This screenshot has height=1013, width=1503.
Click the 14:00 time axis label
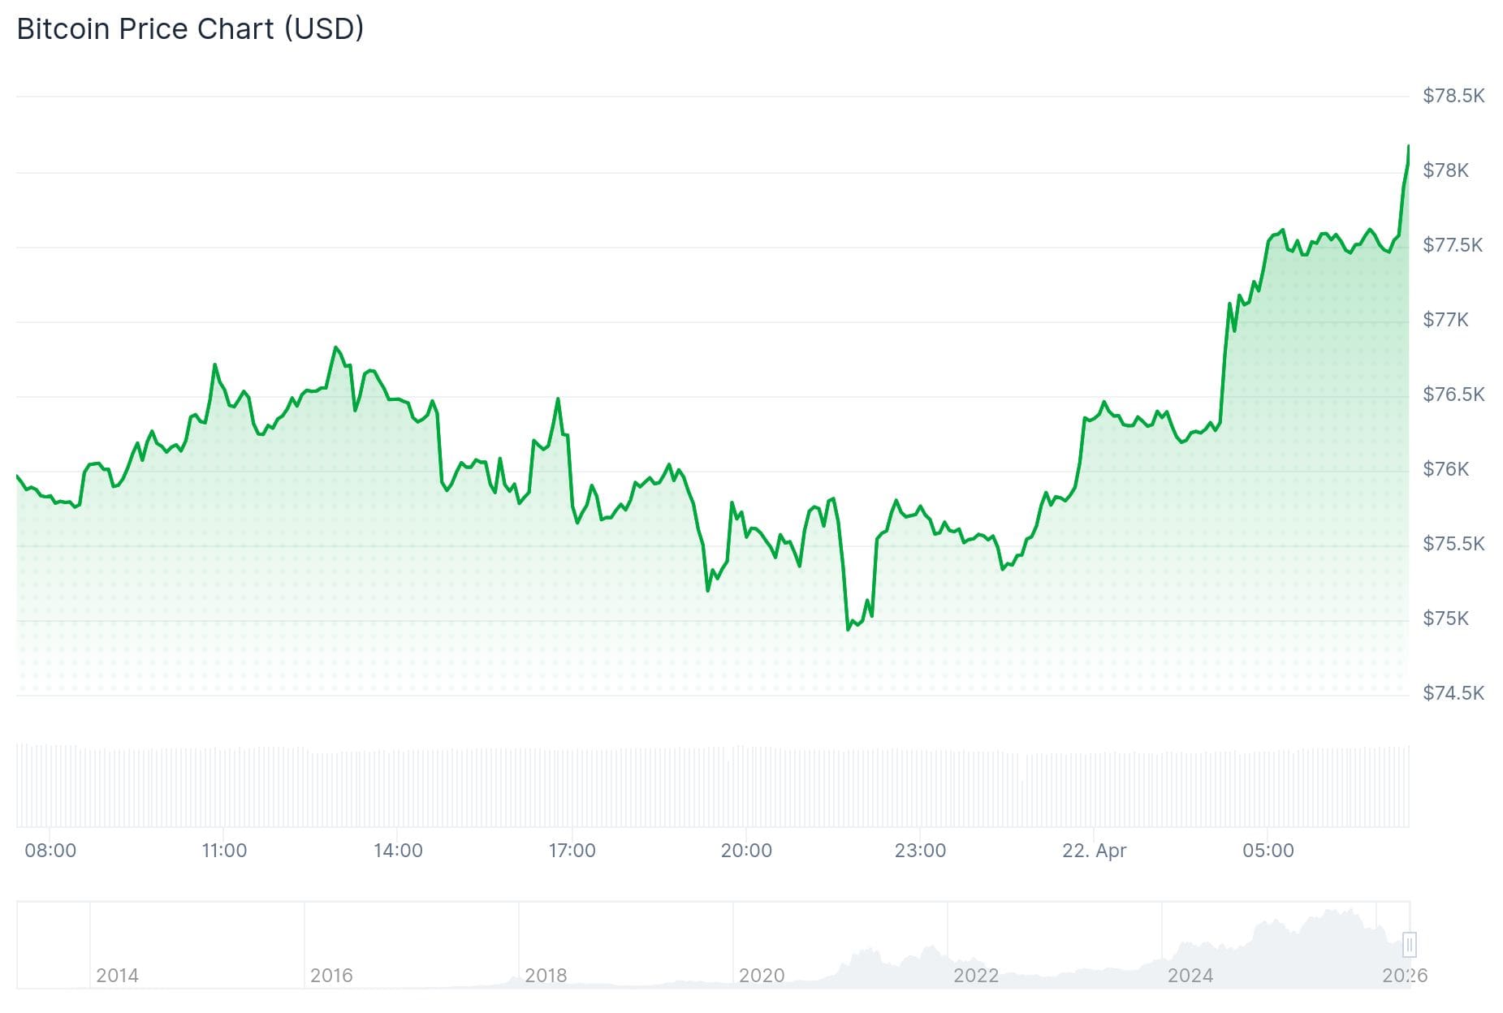398,851
